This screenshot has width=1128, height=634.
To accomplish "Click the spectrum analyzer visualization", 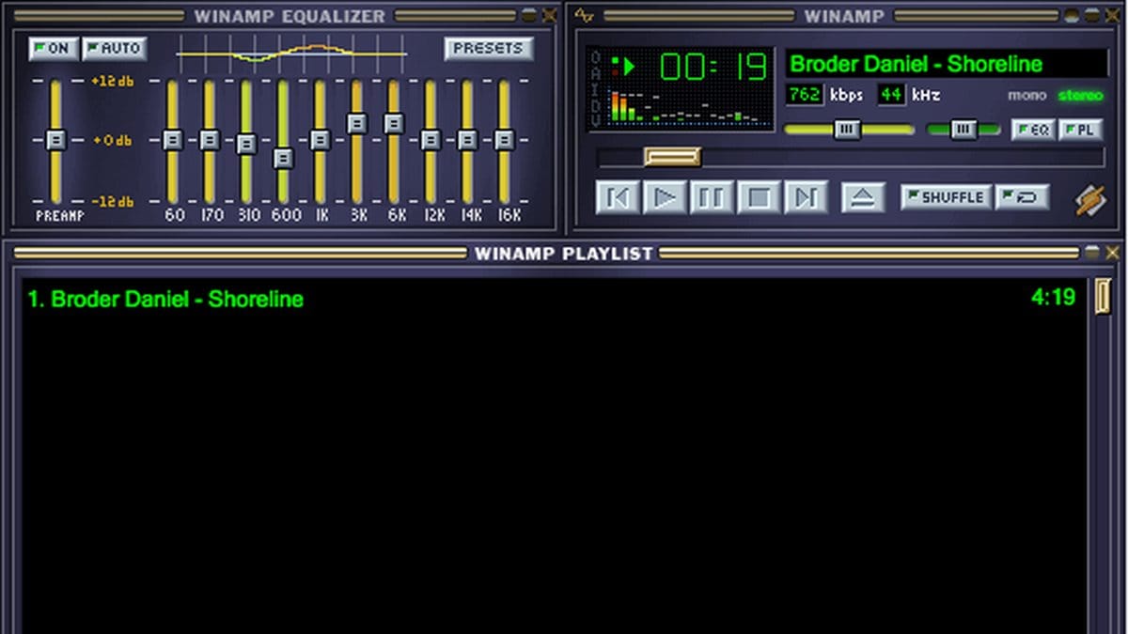I will [689, 106].
